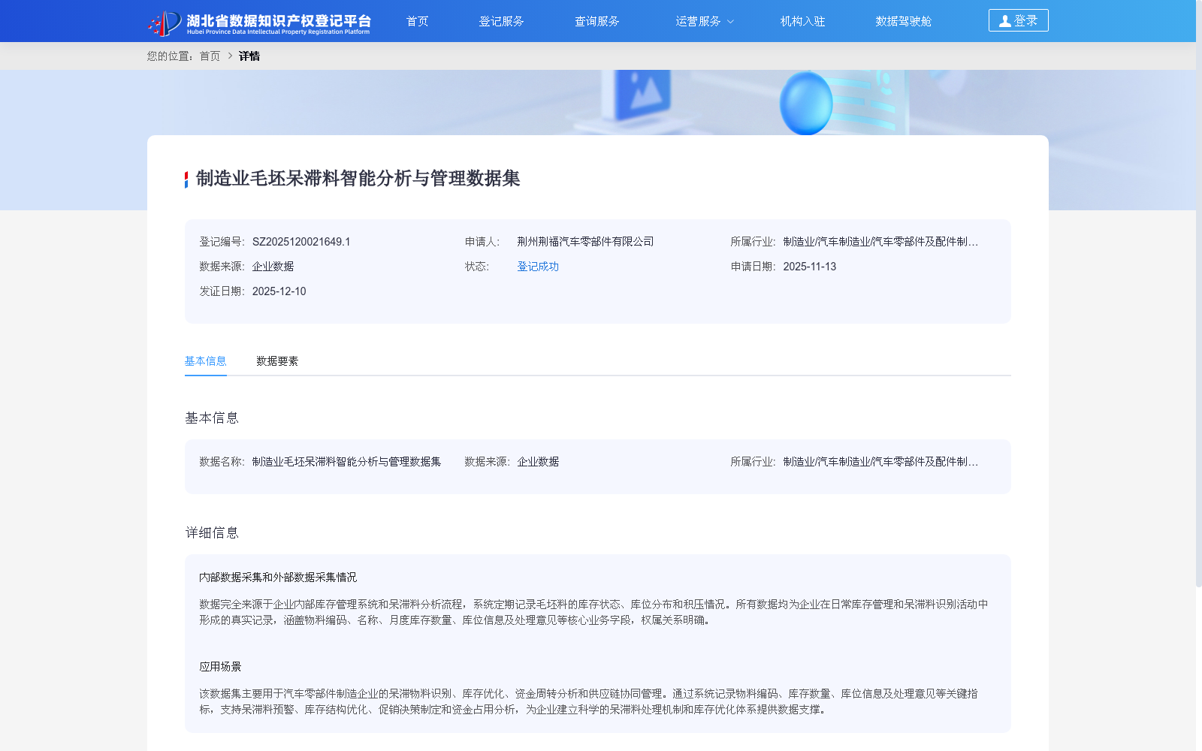Click the page vertical scrollbar

1199,293
